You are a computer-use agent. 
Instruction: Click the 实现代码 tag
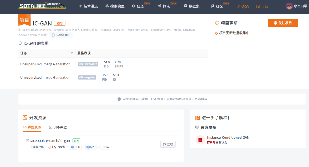tap(38, 147)
